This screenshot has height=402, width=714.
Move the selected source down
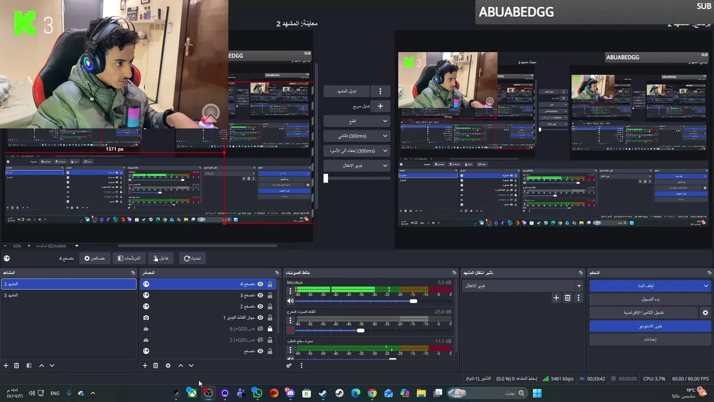pyautogui.click(x=191, y=366)
